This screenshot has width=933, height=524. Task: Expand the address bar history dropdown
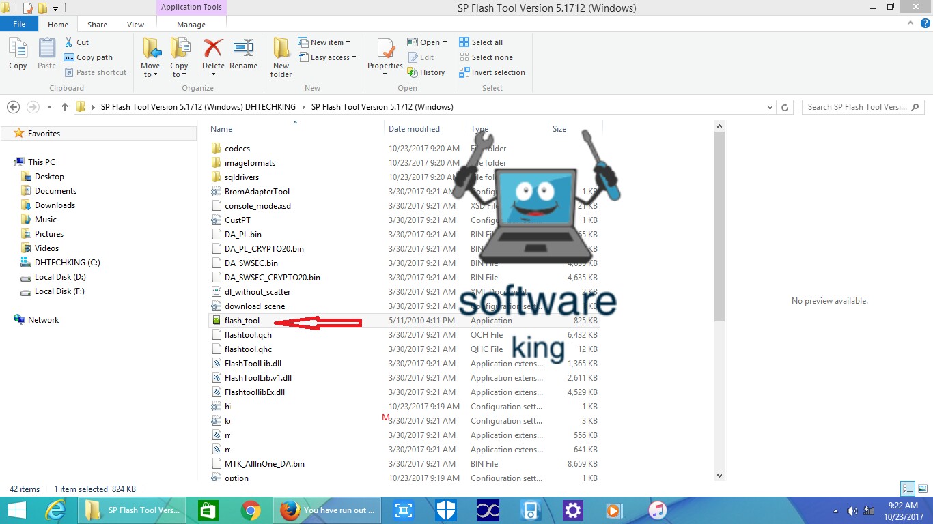tap(770, 107)
